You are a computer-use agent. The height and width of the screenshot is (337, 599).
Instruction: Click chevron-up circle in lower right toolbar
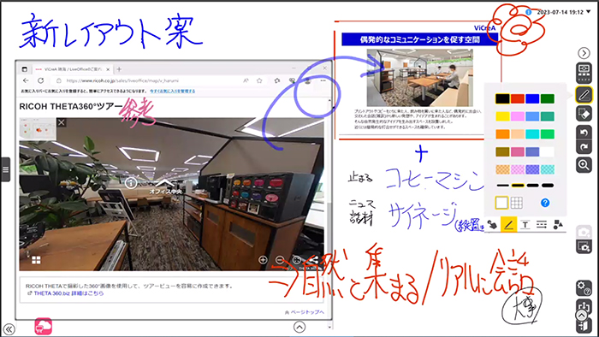pyautogui.click(x=581, y=316)
